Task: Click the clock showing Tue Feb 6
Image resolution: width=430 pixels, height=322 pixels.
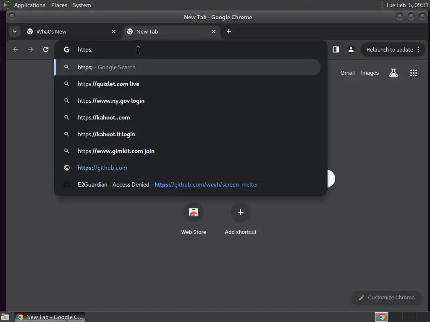Action: tap(406, 5)
